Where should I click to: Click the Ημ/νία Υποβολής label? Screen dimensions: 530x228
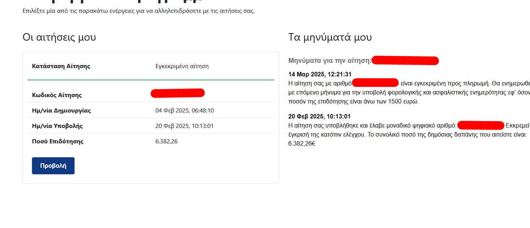point(57,126)
